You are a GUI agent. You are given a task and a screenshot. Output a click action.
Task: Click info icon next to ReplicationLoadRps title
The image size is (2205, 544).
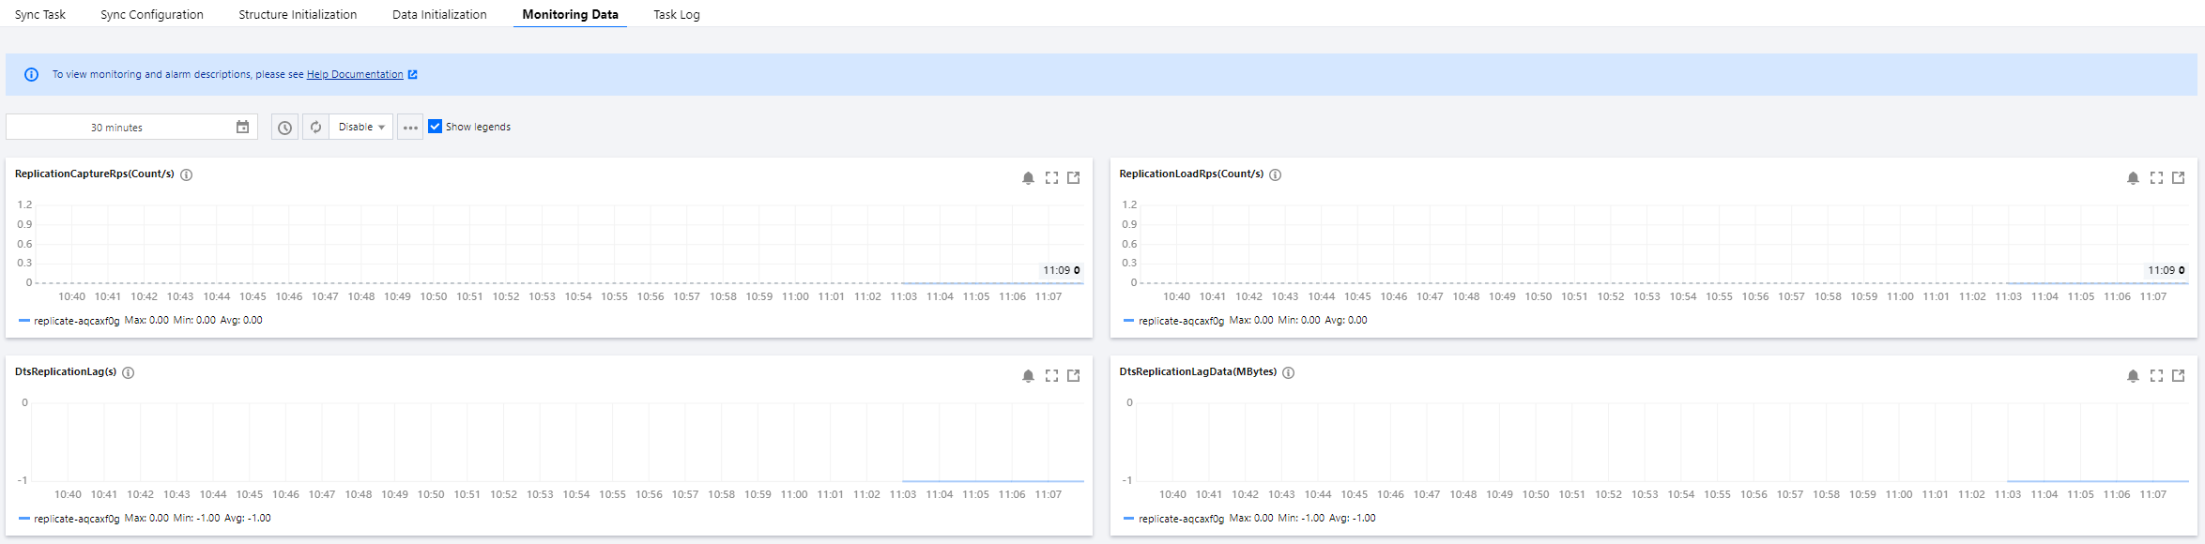click(1276, 174)
